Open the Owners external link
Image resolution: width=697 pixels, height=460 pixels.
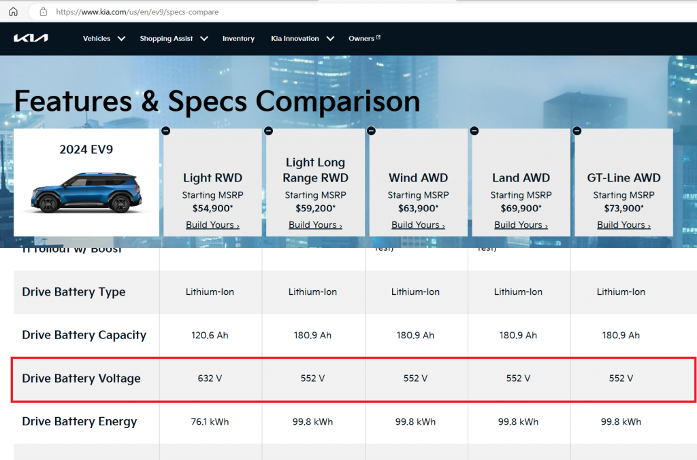365,39
